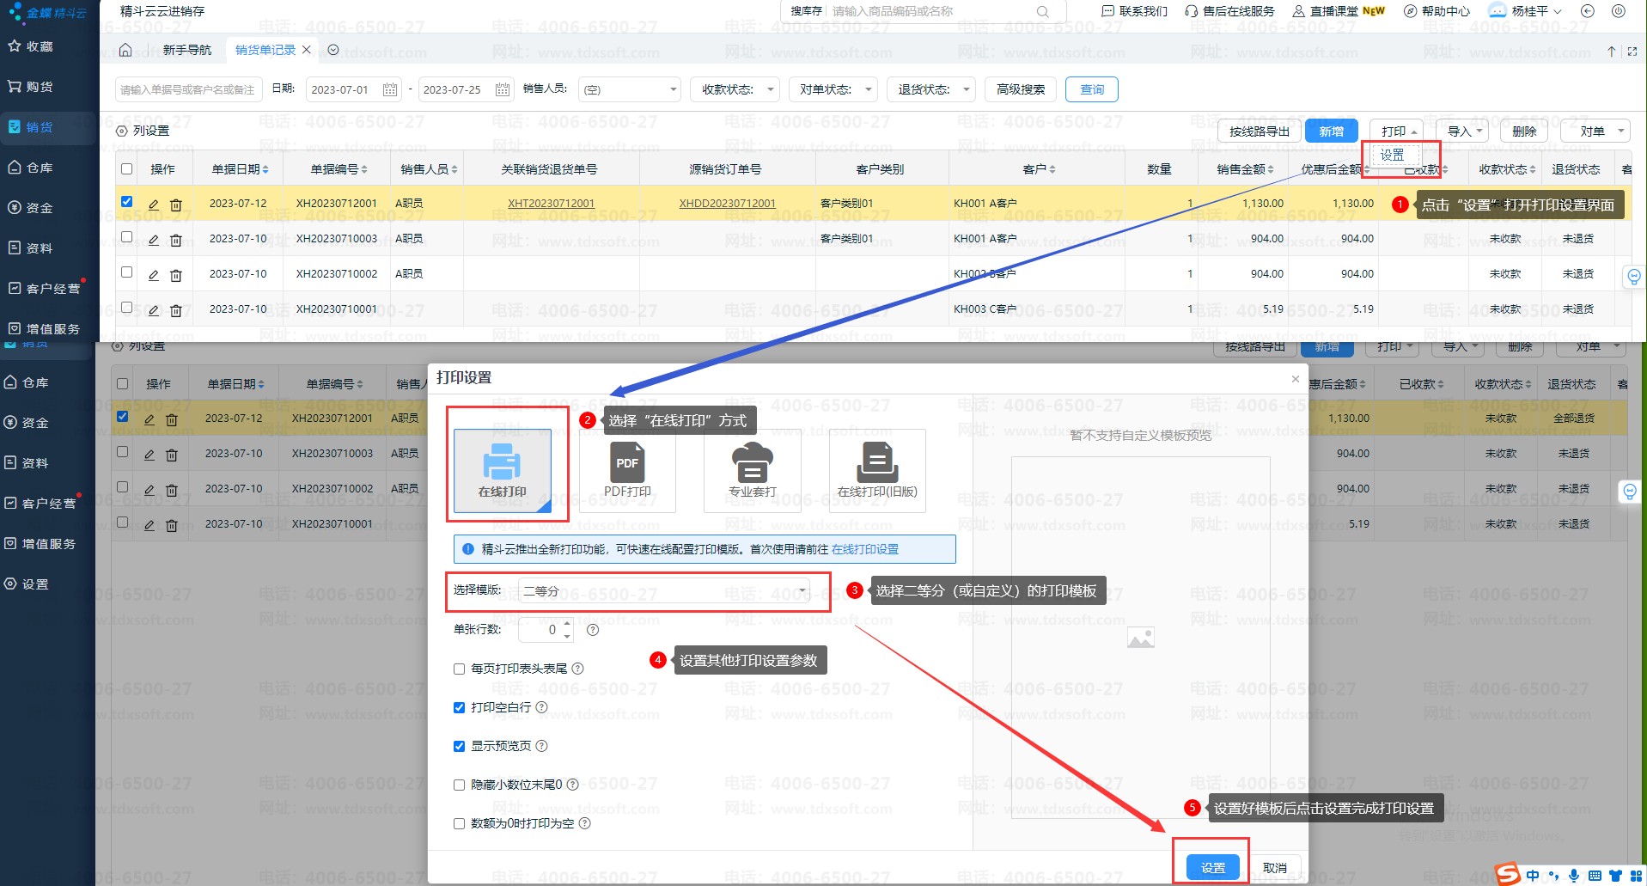Open the calendar for start date 2023-07-01
The image size is (1647, 886).
389,89
